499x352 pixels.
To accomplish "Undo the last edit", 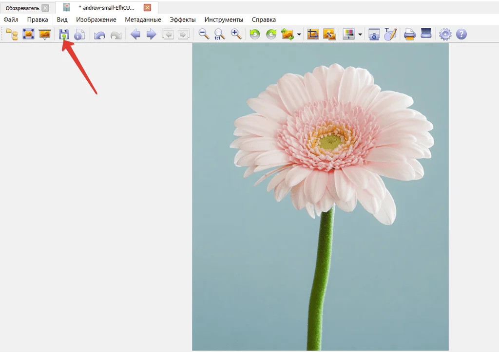I will pos(99,35).
